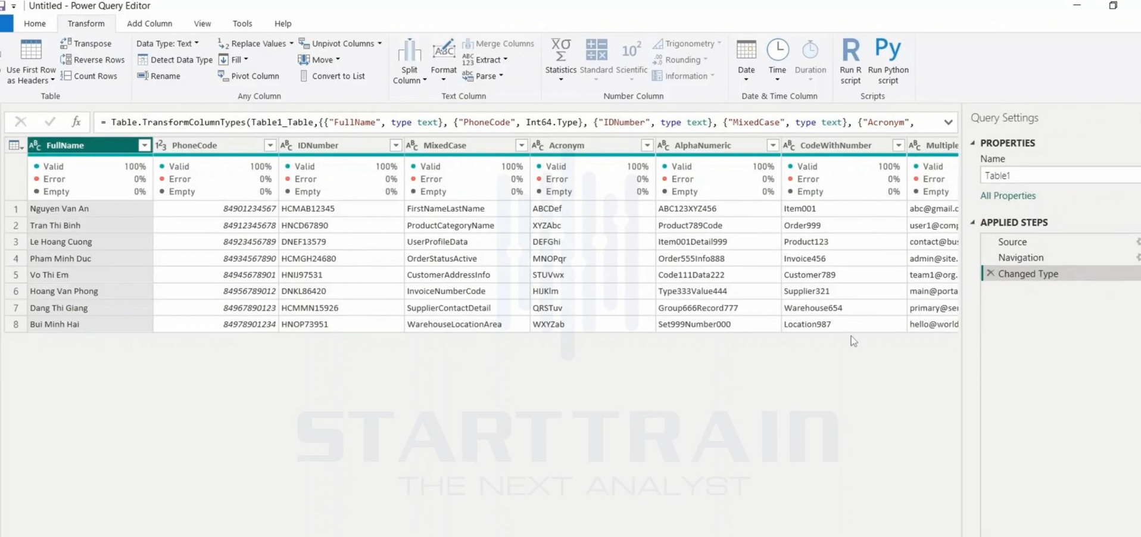The height and width of the screenshot is (537, 1141).
Task: Open the Format text tool
Action: coord(444,62)
